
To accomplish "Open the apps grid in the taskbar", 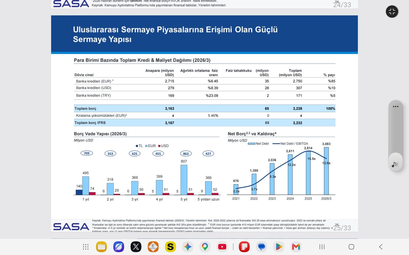I will pos(86,247).
